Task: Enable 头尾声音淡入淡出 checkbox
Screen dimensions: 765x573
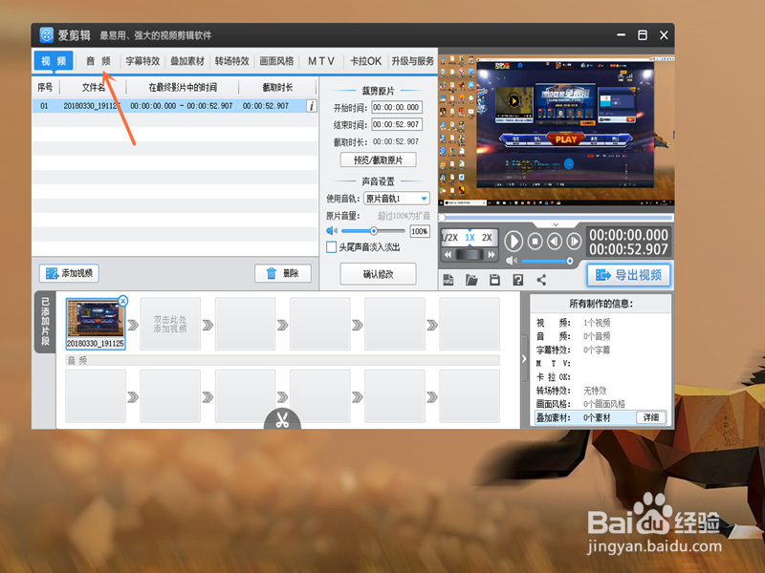Action: [x=331, y=247]
